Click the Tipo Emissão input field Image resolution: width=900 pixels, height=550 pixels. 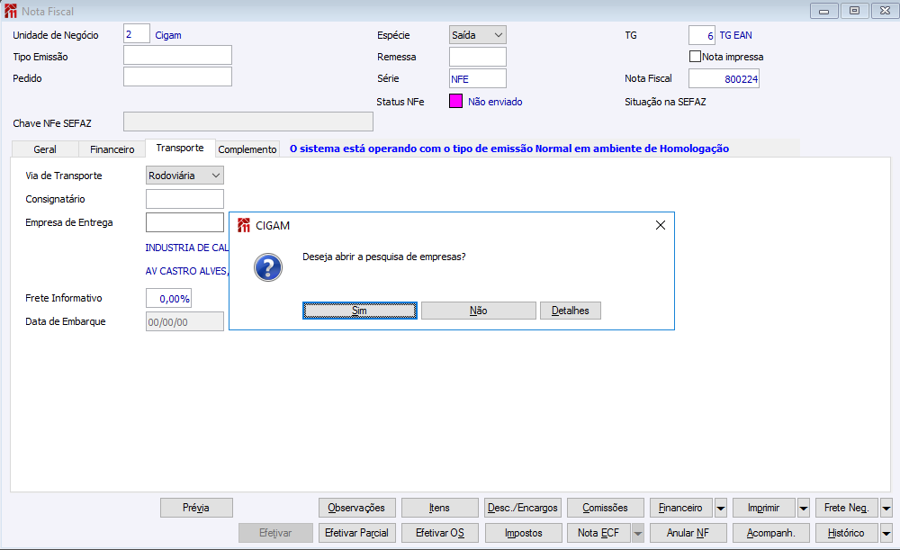pos(177,55)
